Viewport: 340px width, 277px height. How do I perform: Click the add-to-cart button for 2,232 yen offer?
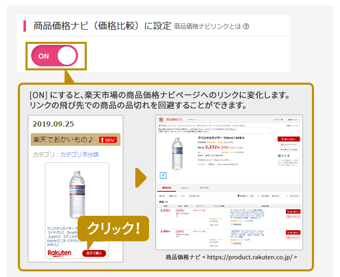(x=293, y=211)
